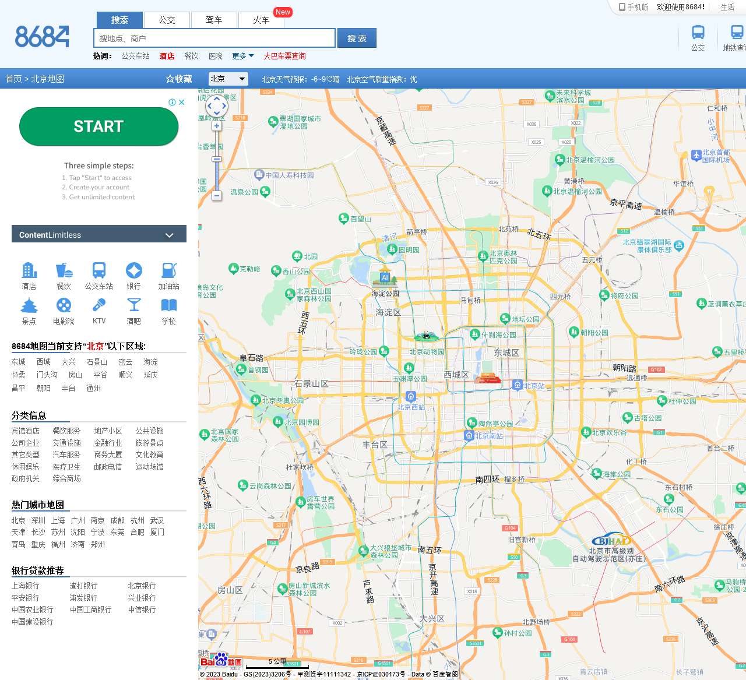Viewport: 746px width, 680px height.
Task: Click the 地铁查询 subway icon in header
Action: point(737,33)
